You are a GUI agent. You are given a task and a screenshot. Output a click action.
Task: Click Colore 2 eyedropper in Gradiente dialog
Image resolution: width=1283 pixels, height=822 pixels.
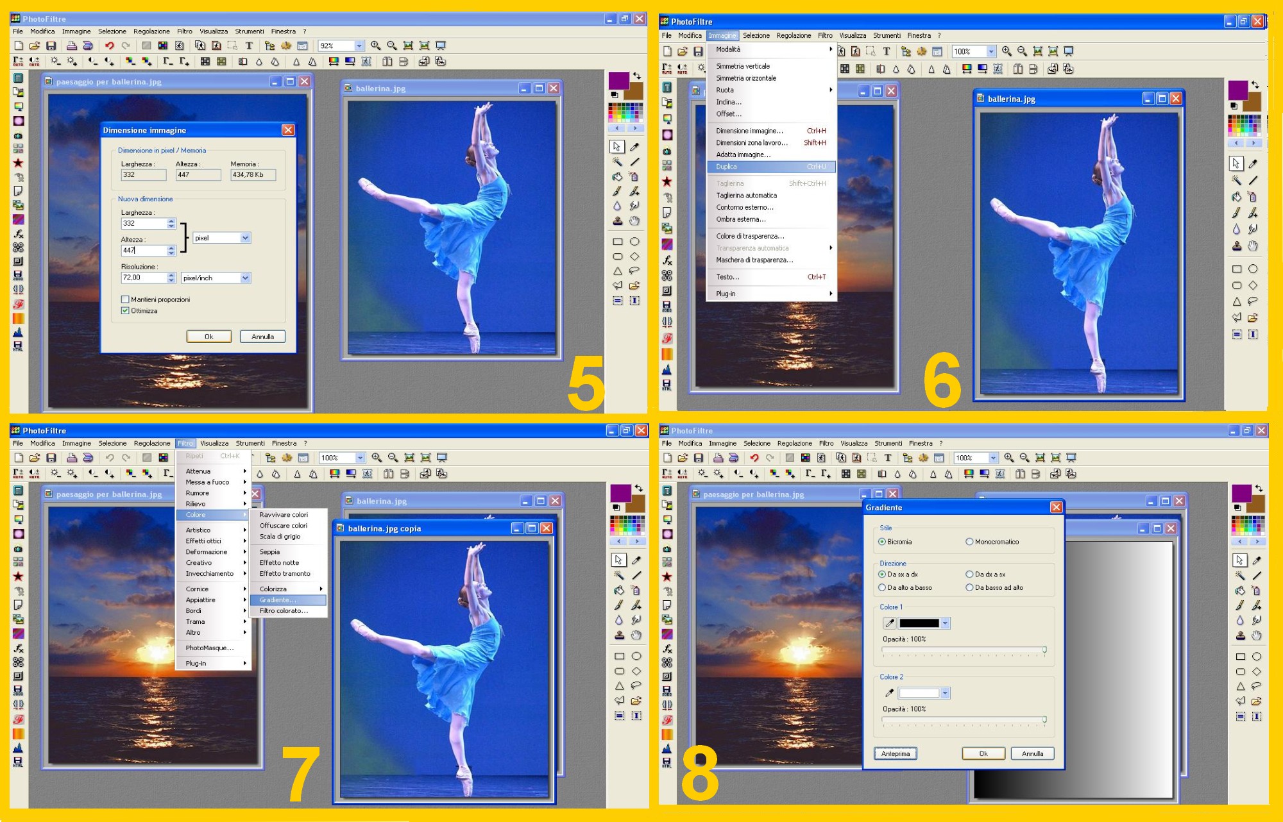pos(889,693)
